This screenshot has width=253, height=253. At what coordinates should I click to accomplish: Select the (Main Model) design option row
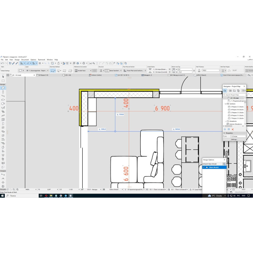(214, 167)
